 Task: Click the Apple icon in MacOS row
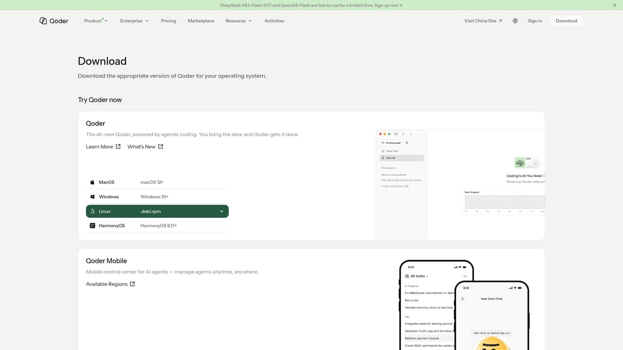click(x=92, y=182)
